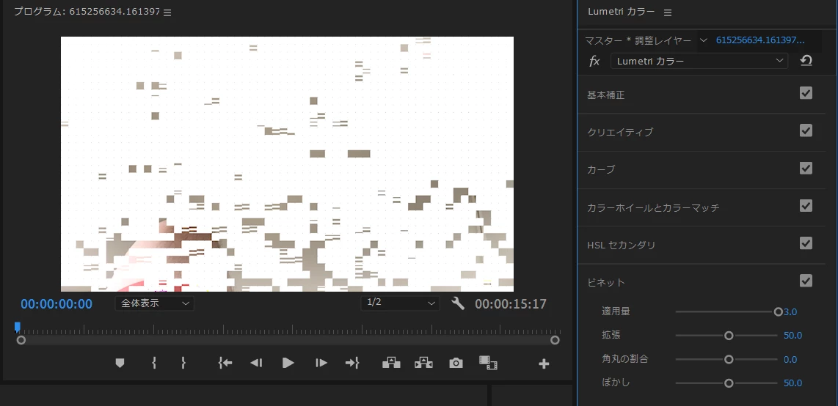Click the 角丸の割合 slider handle
This screenshot has width=838, height=406.
(x=729, y=360)
